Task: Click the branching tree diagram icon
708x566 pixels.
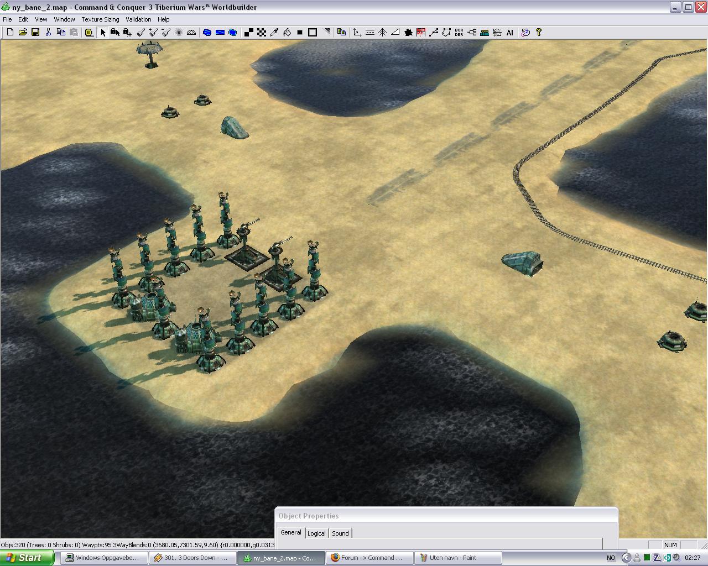Action: point(472,33)
